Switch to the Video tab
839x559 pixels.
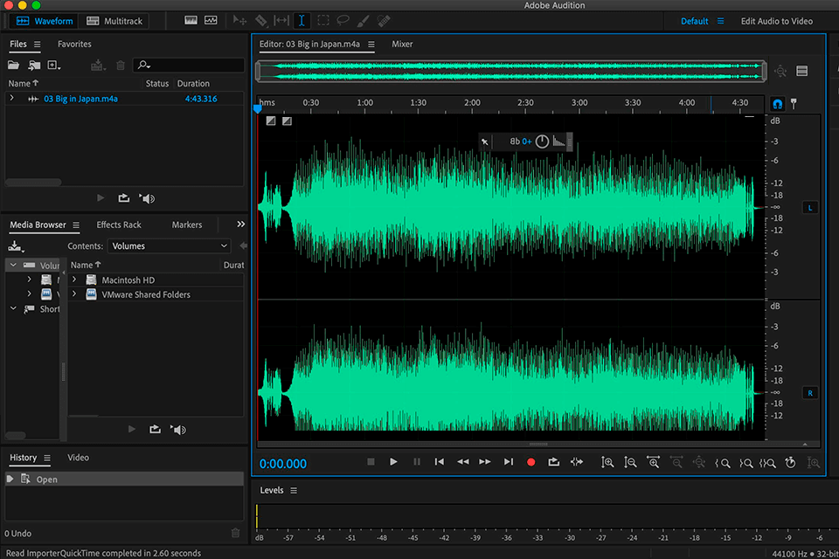(x=78, y=458)
